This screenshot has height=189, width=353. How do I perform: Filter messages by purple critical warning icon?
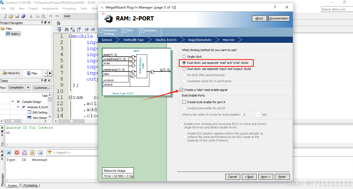(x=25, y=153)
